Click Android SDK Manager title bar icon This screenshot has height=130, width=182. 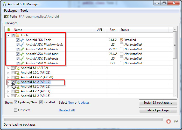tap(4, 4)
